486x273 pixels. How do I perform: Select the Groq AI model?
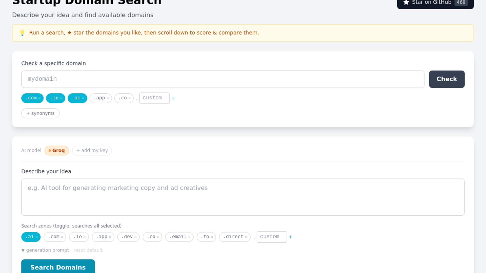[57, 151]
